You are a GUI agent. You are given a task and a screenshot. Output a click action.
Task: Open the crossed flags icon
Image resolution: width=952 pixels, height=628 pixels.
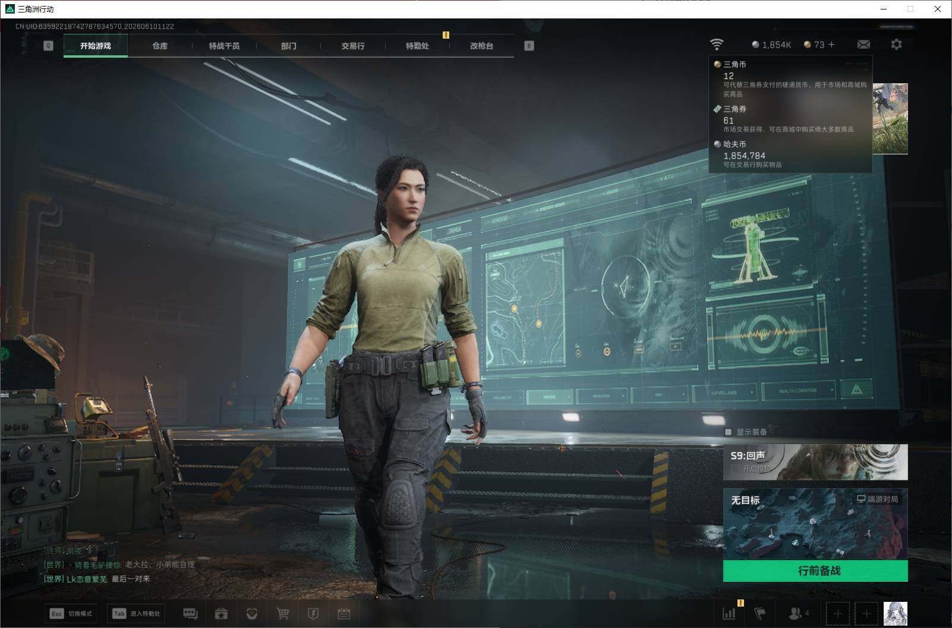[x=760, y=614]
